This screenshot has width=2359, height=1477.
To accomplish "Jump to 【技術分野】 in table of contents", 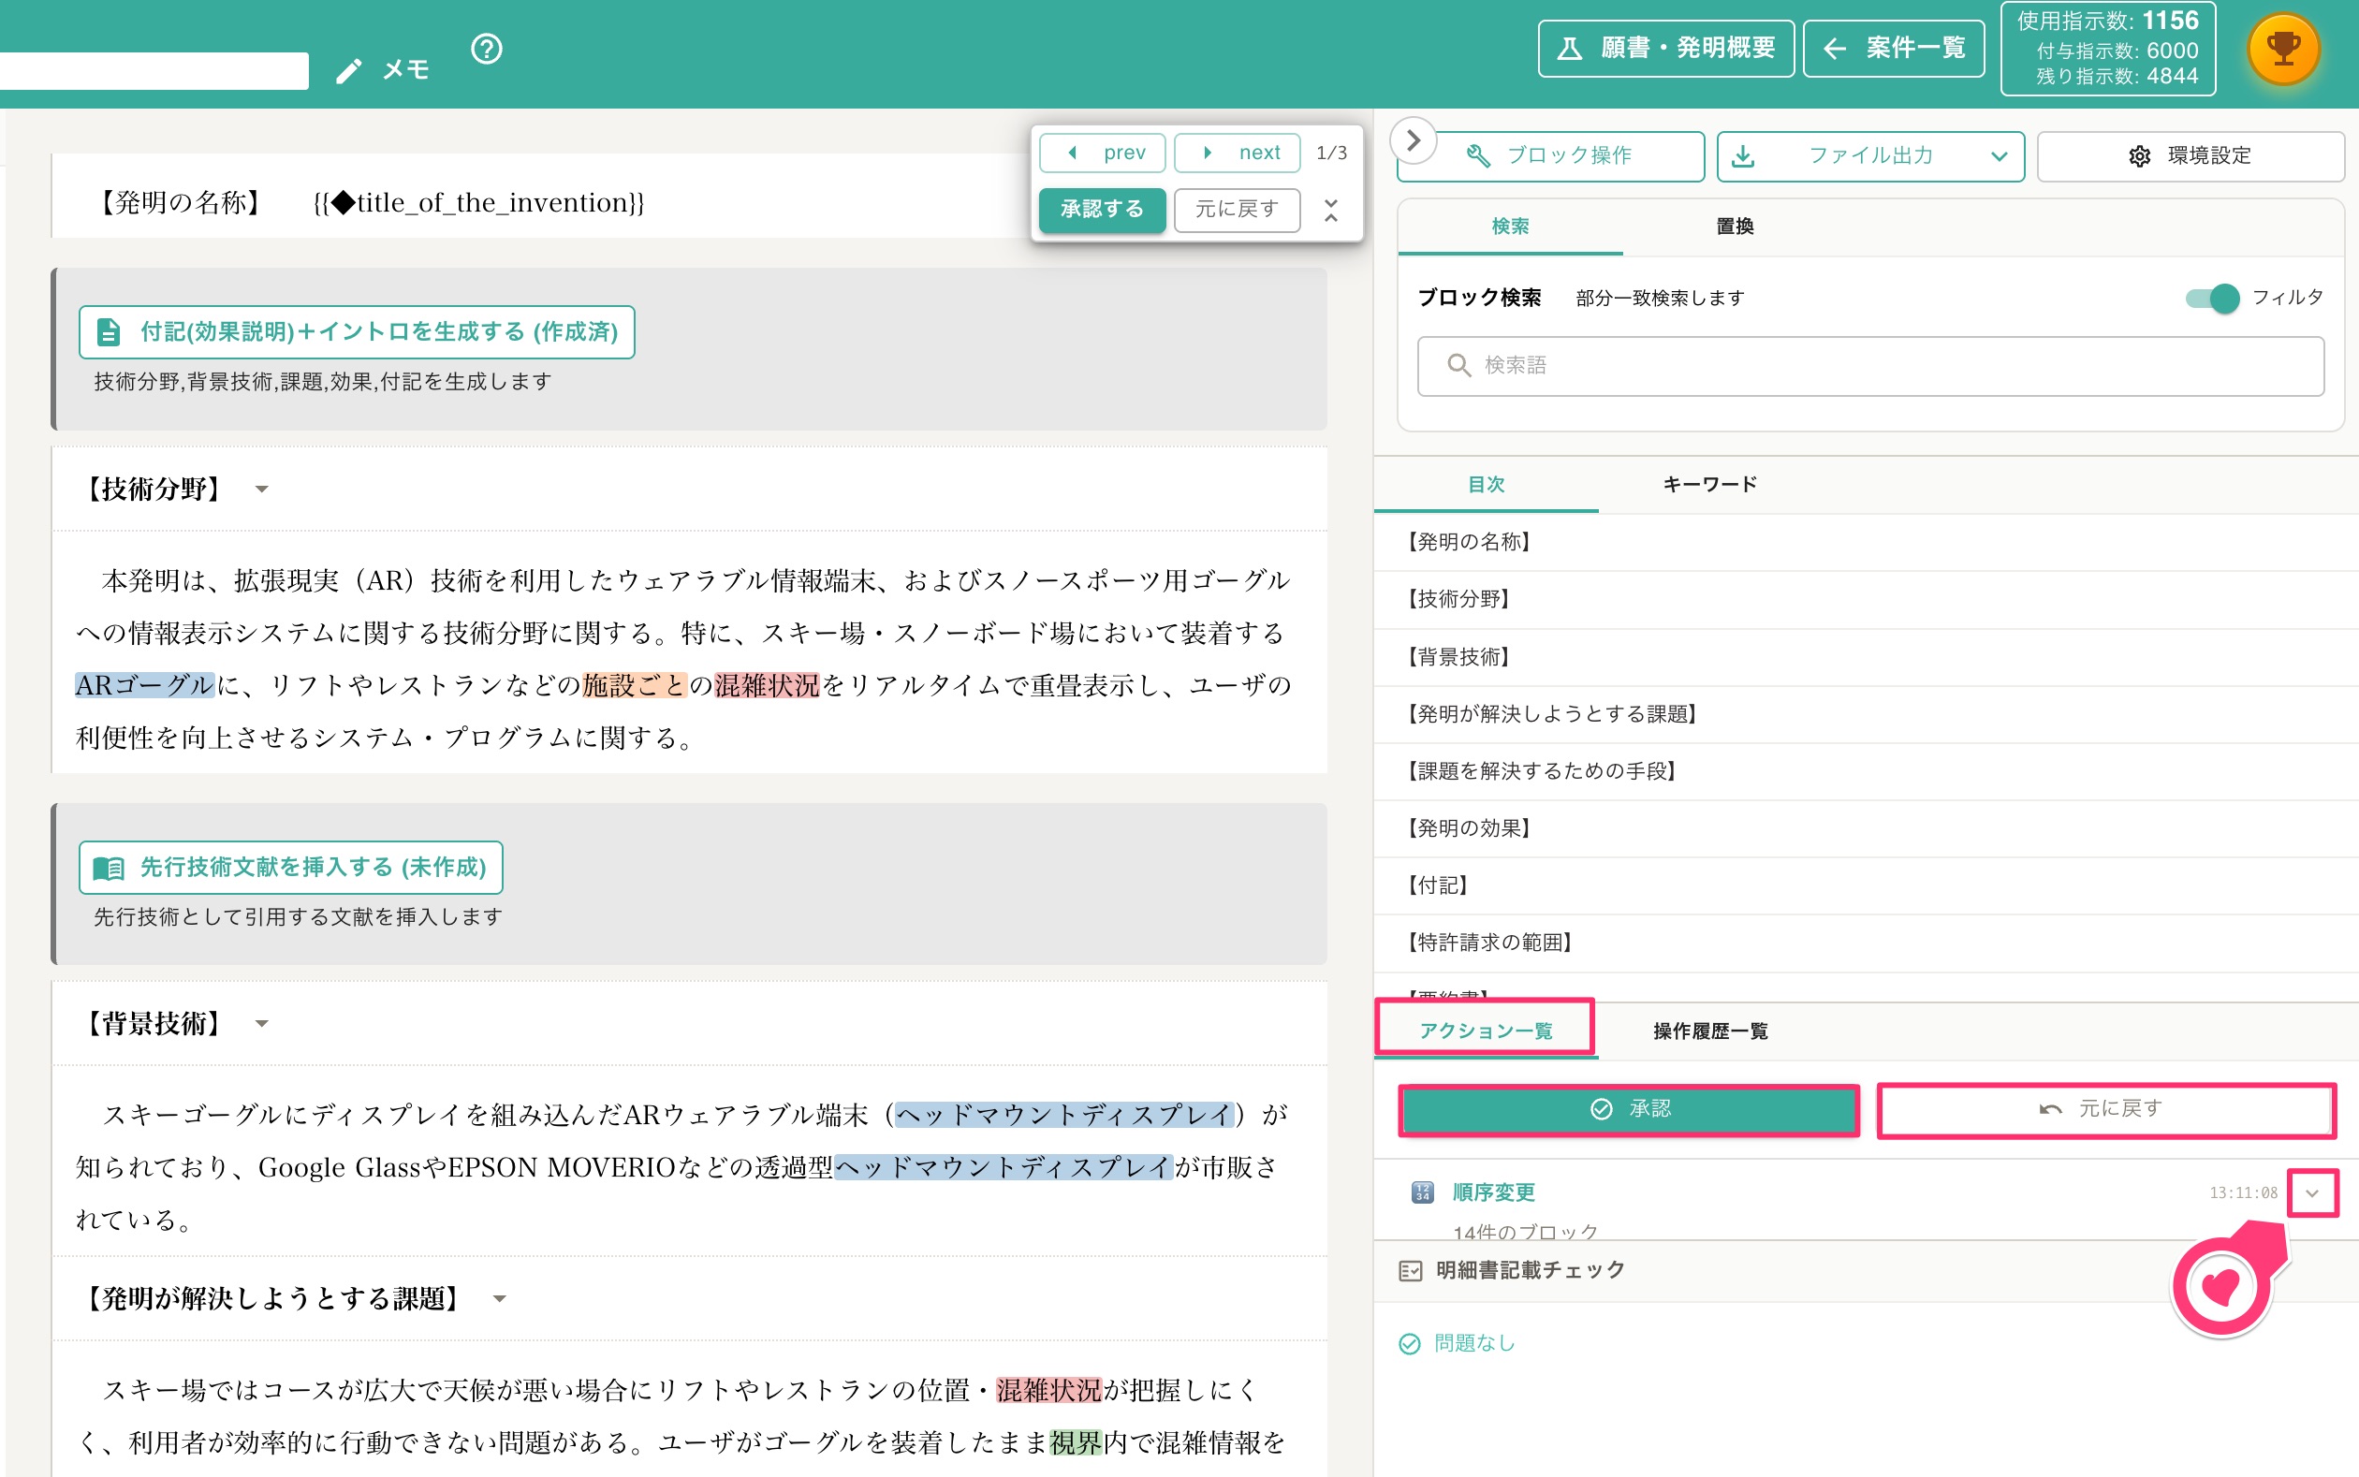I will [1866, 600].
